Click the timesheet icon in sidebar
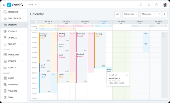This screenshot has width=170, height=103. (x=5, y=12)
